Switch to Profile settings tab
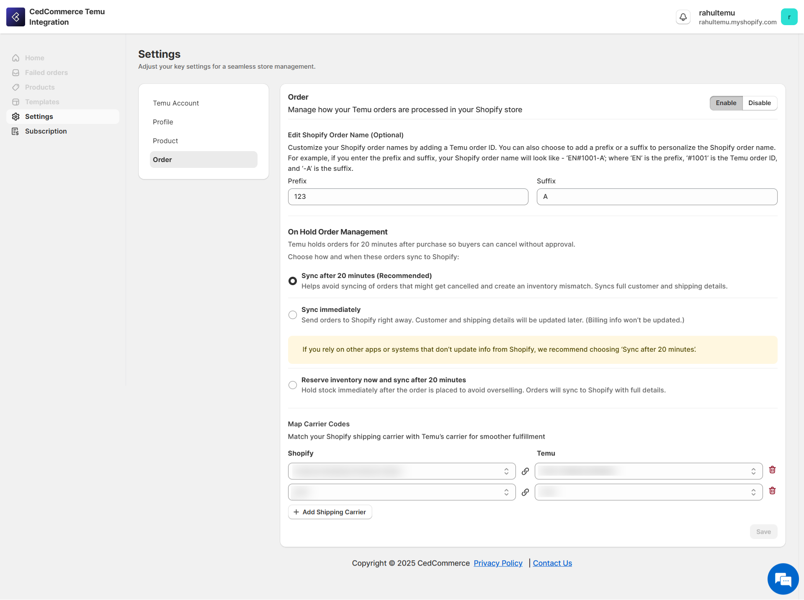The height and width of the screenshot is (600, 804). [204, 122]
